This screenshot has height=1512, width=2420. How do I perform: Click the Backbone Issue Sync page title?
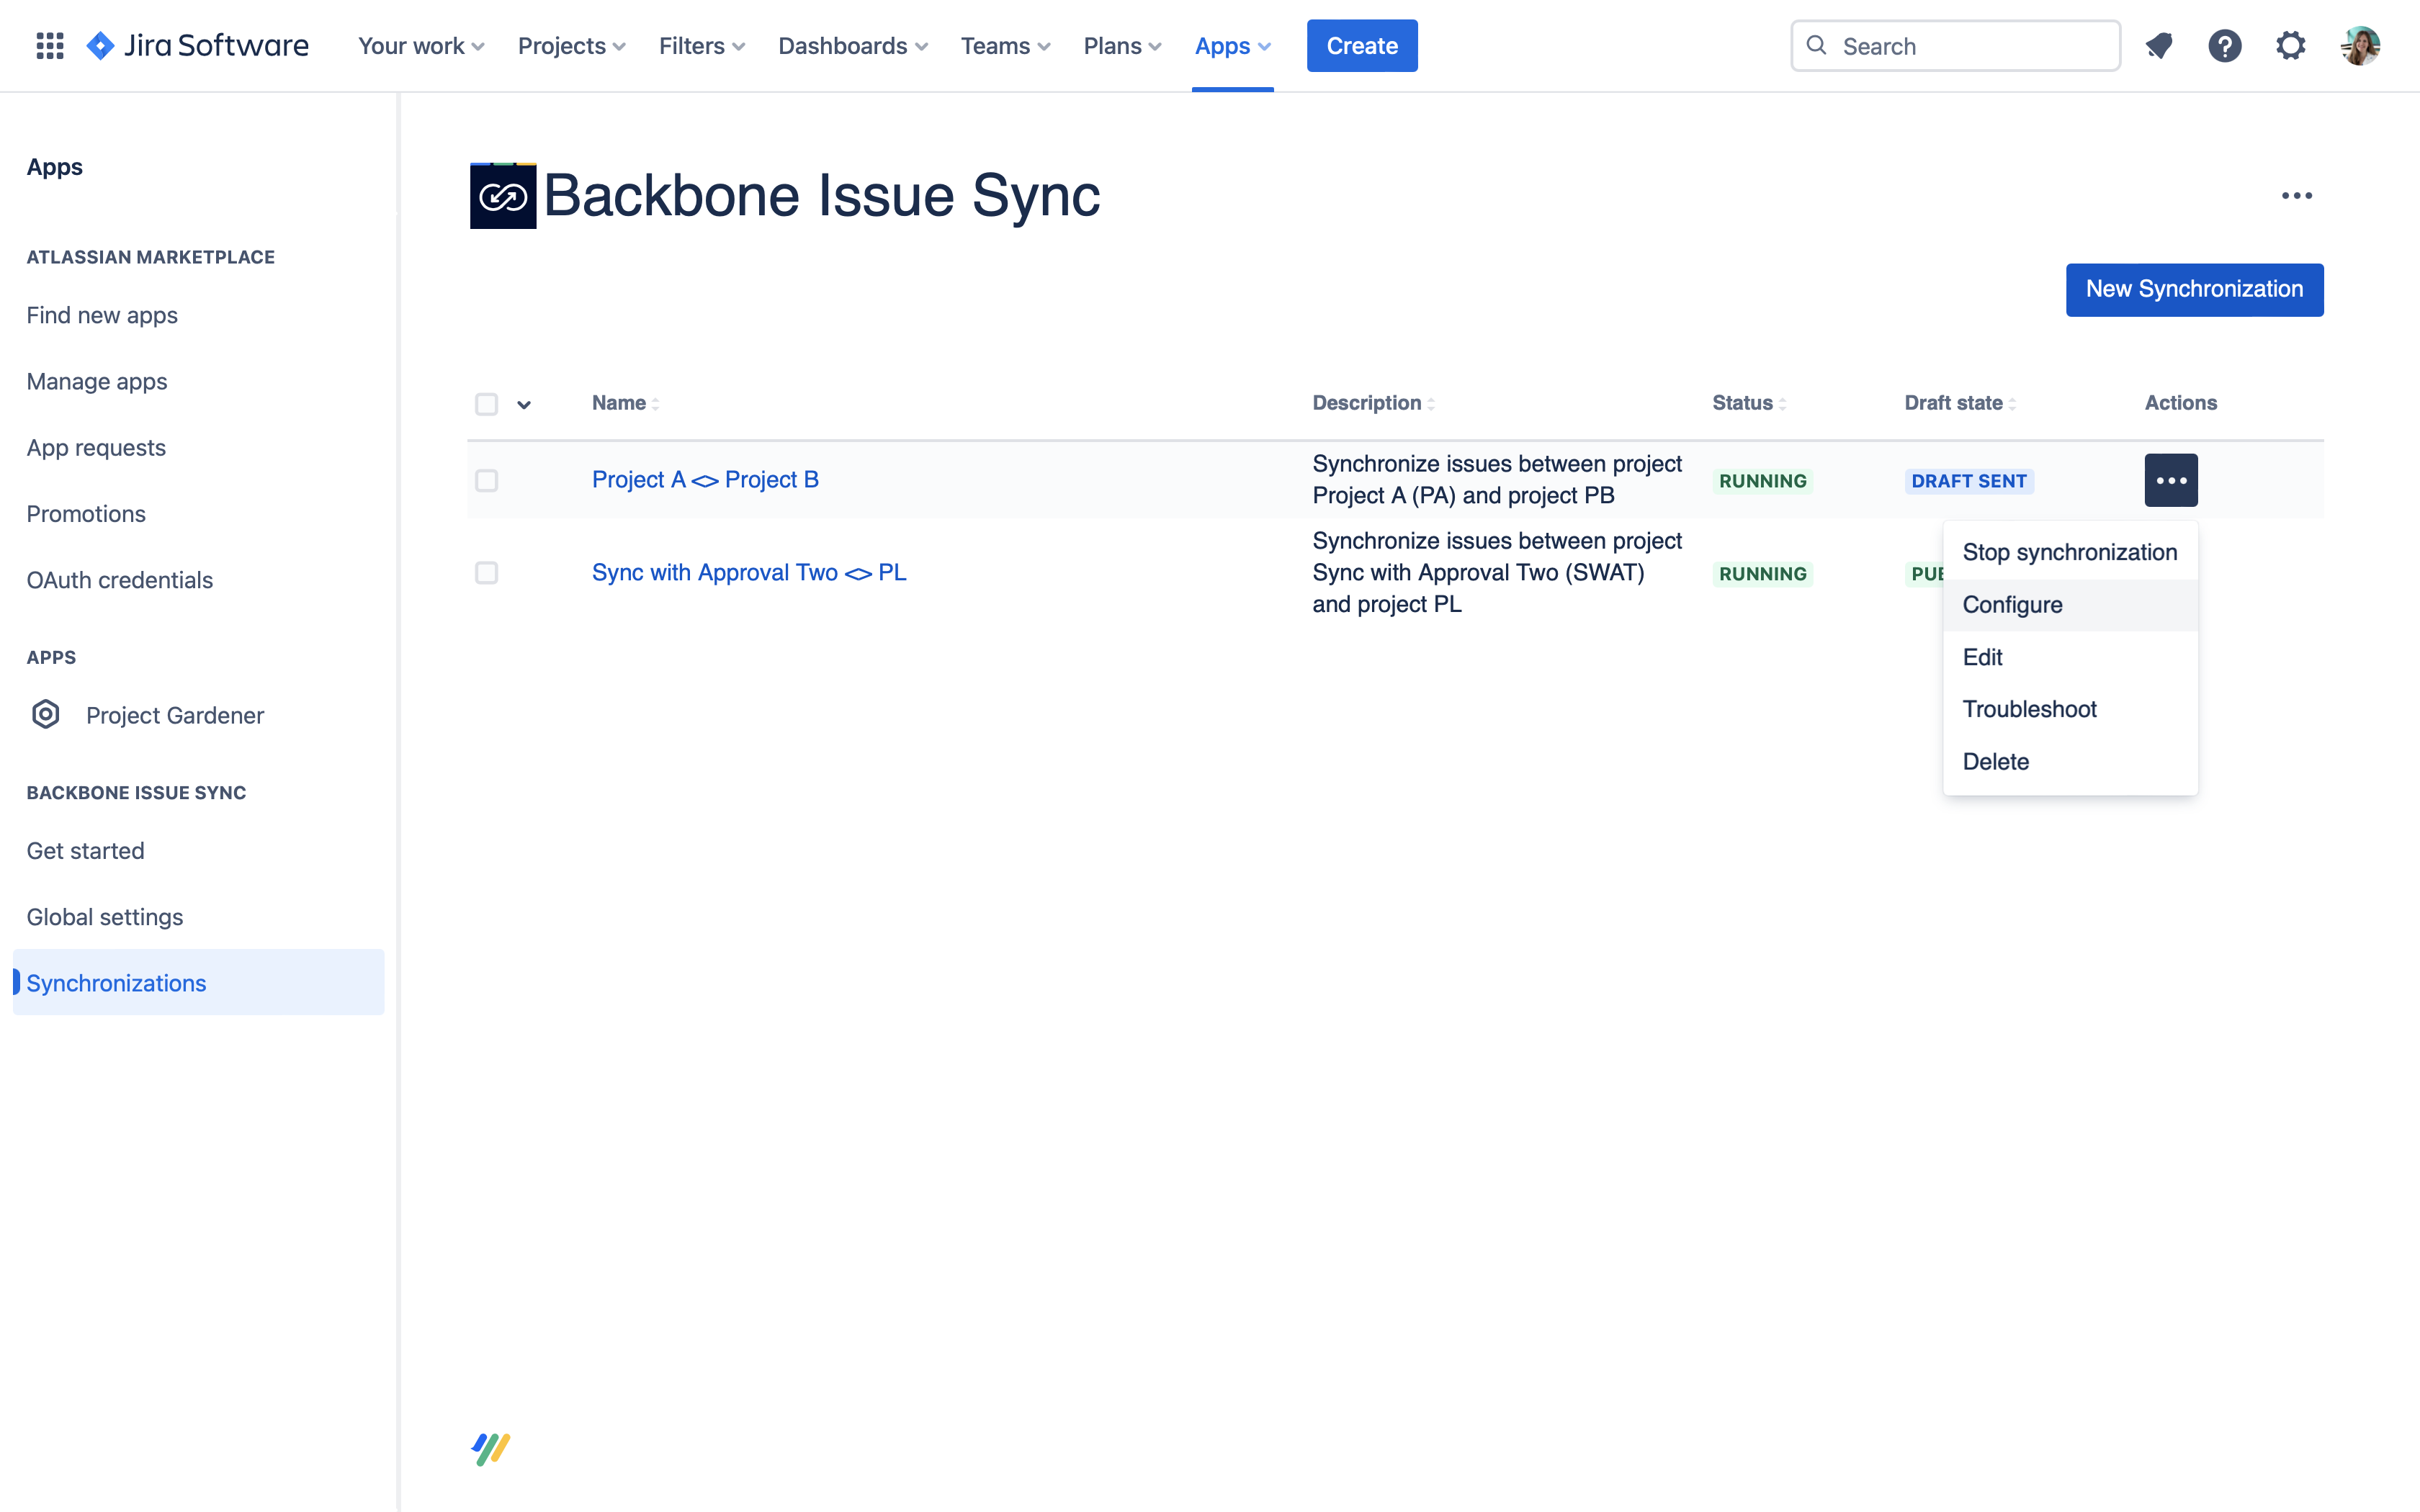tap(821, 195)
